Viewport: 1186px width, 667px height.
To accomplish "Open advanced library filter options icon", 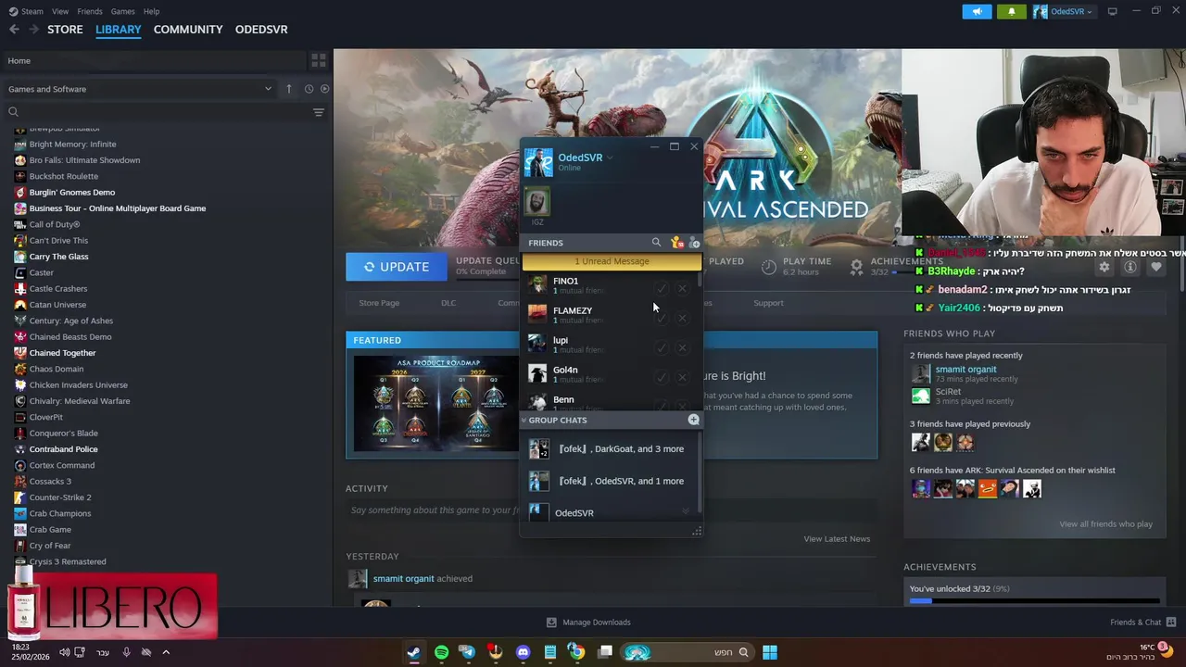I will click(x=318, y=112).
